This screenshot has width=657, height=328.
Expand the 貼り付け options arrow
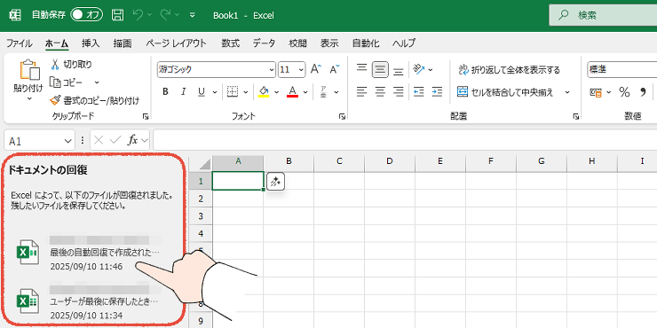pos(29,99)
